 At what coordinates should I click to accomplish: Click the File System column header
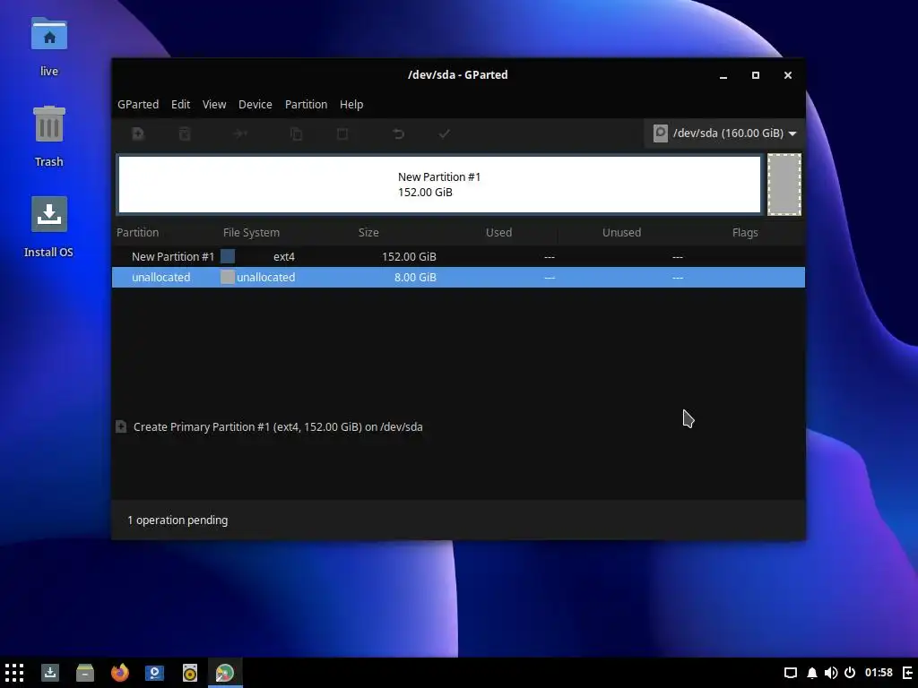tap(251, 232)
